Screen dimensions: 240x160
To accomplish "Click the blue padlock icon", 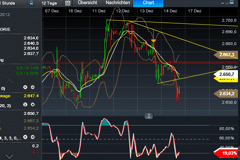I will tap(31, 3).
